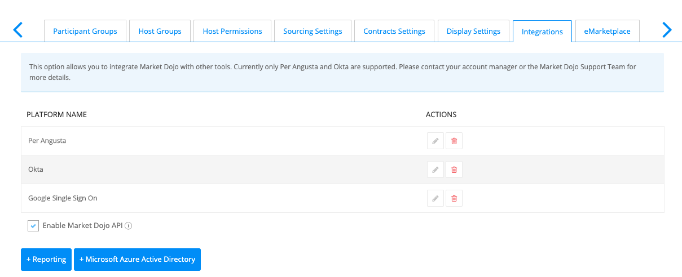Open the Host Groups tab
Screen dimensions: 682x277
click(x=160, y=31)
